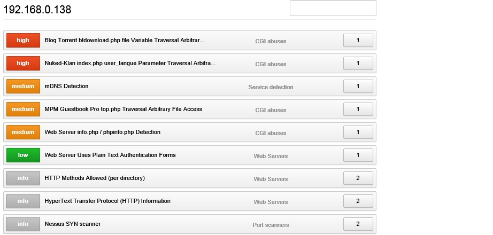
Task: Click count button for Nuked-Klan row
Action: point(358,64)
